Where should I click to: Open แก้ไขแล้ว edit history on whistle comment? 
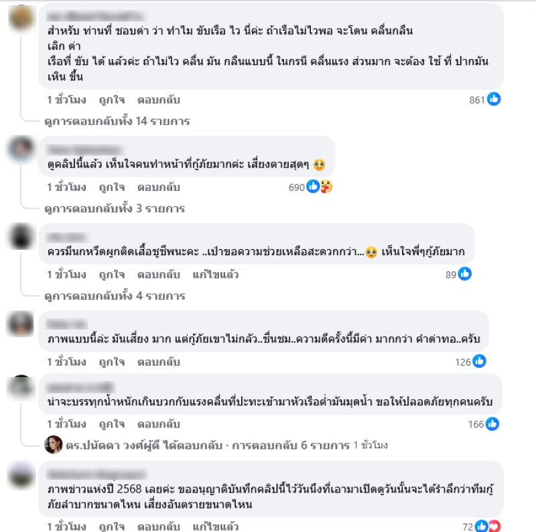[215, 275]
